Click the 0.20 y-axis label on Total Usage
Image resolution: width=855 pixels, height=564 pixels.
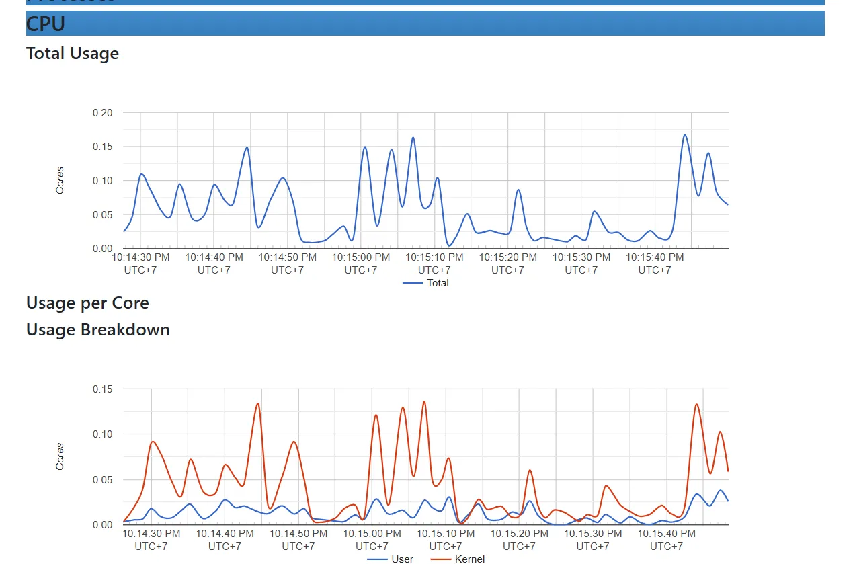pos(102,113)
